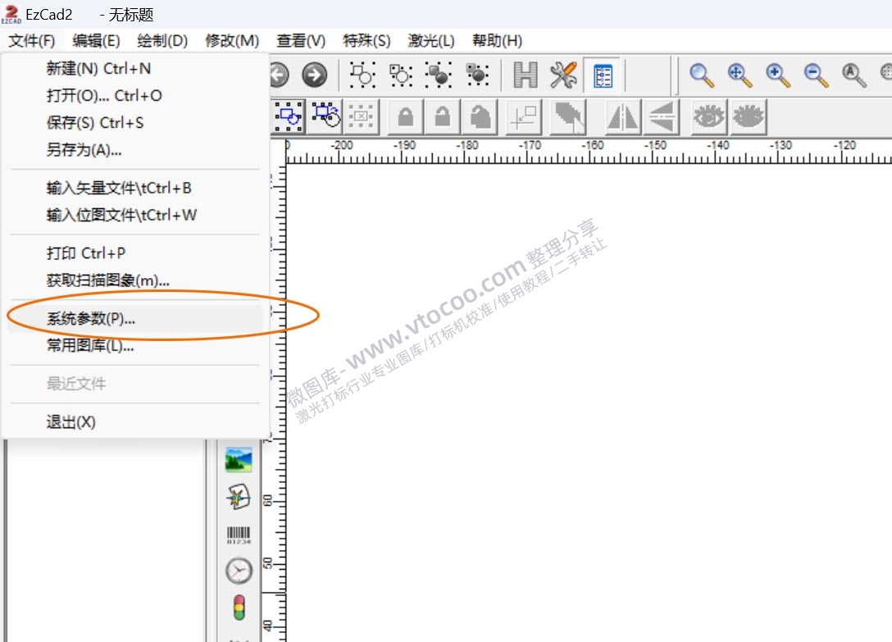Open the wrench and screwdriver settings icon
Viewport: 892px width, 642px height.
563,75
